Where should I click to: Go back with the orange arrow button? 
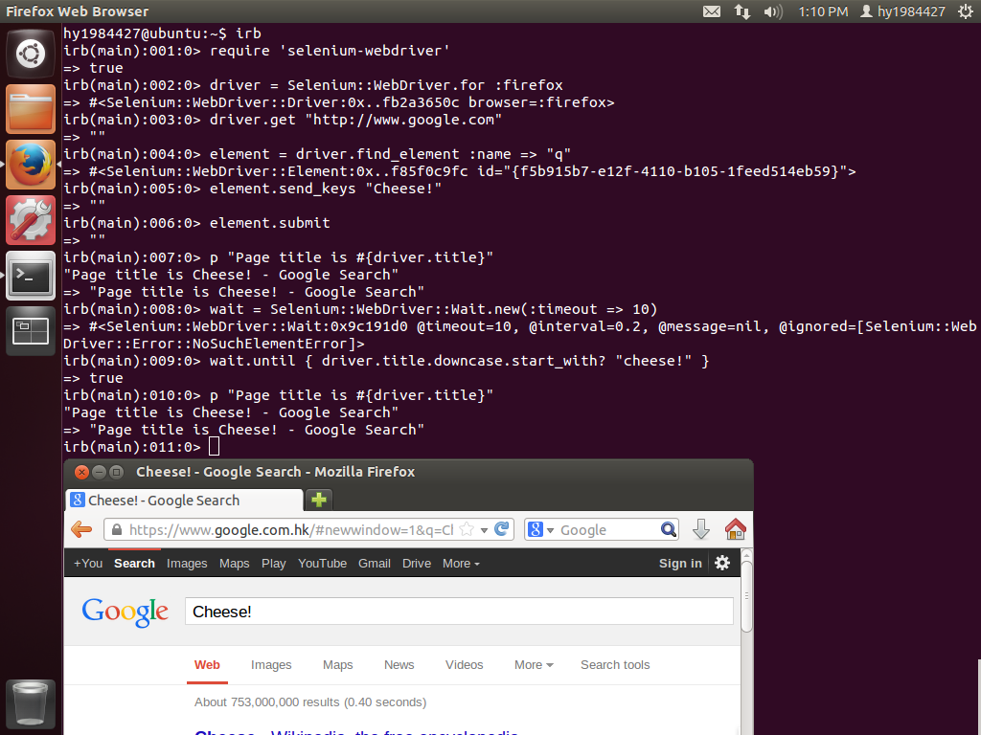tap(81, 530)
